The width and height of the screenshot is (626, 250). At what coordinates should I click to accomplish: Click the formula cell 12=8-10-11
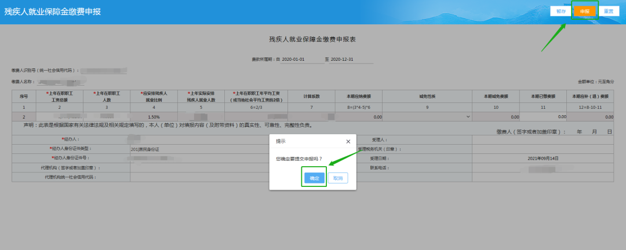[x=591, y=108]
